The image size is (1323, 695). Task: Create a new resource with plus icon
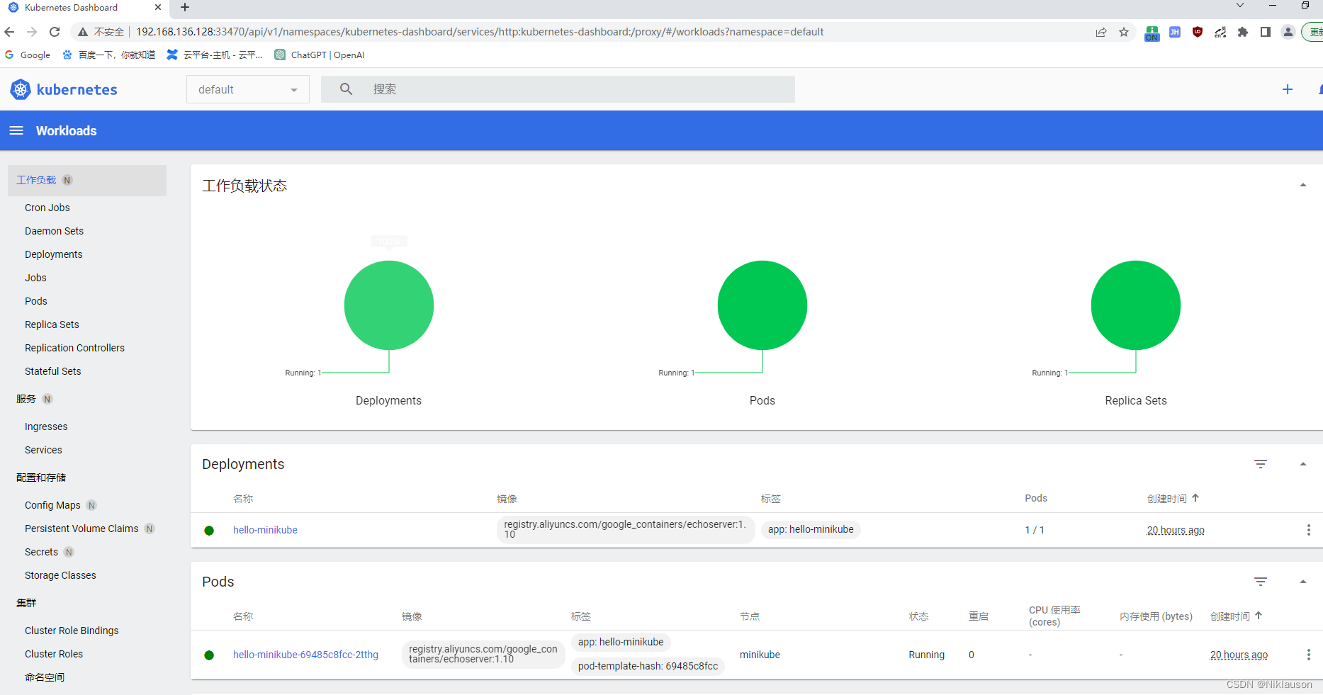coord(1288,89)
